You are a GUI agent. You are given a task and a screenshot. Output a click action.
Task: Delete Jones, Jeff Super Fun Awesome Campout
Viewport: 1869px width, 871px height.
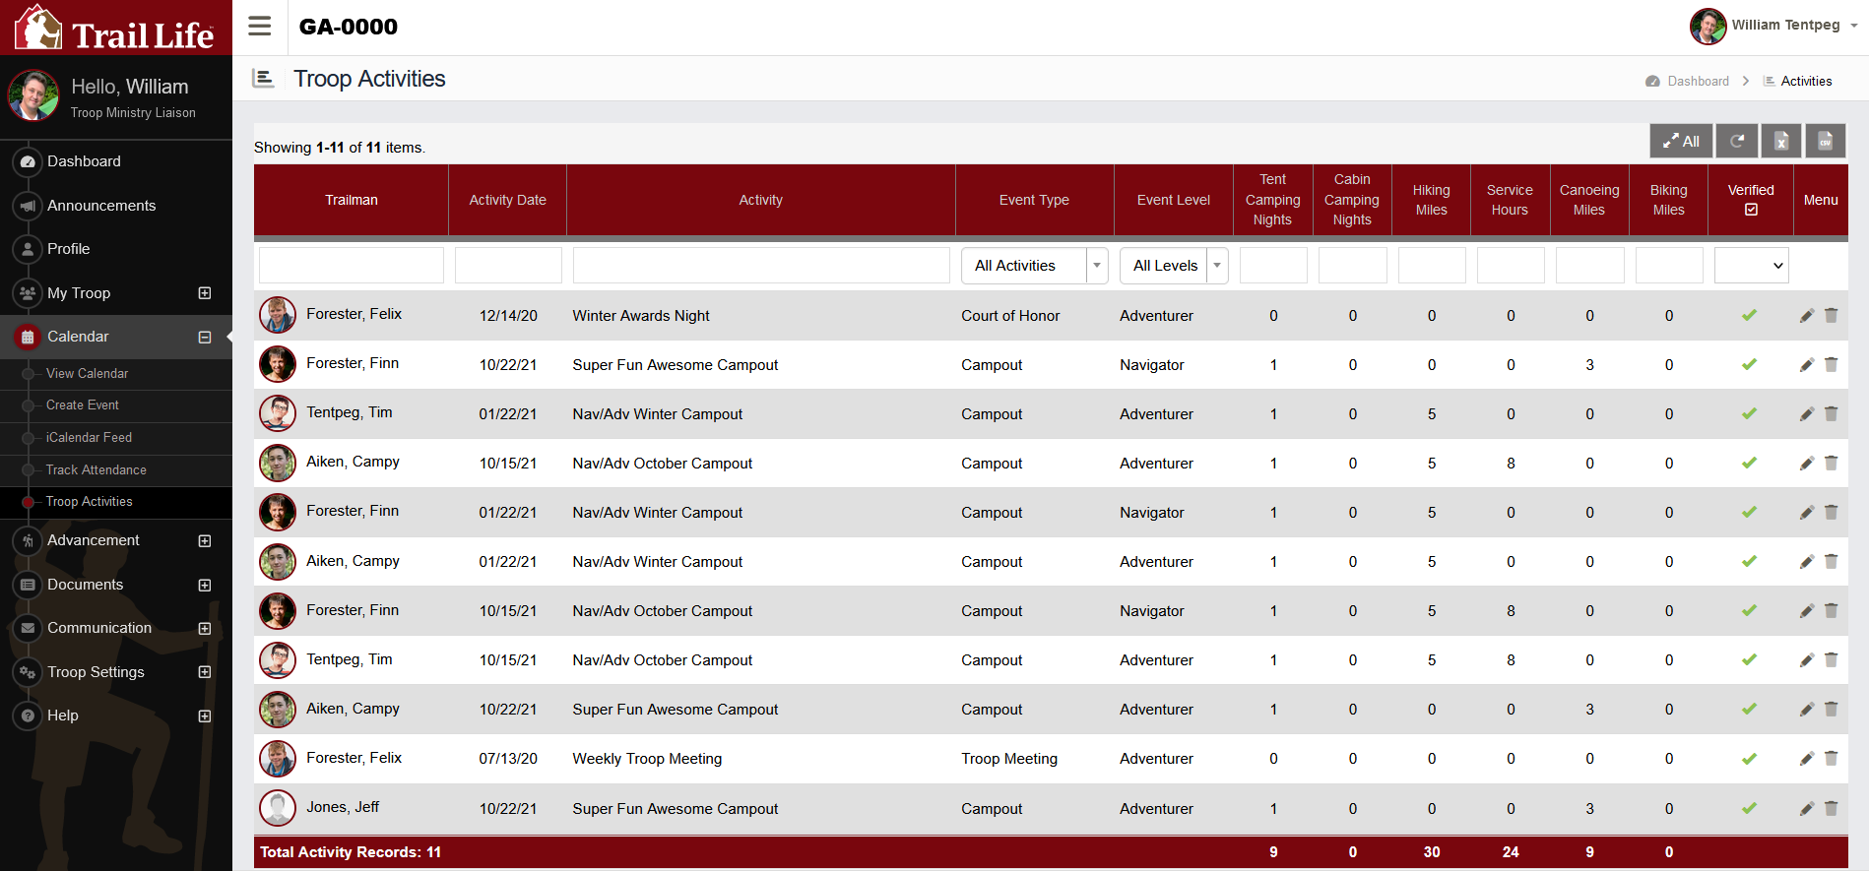pyautogui.click(x=1831, y=809)
